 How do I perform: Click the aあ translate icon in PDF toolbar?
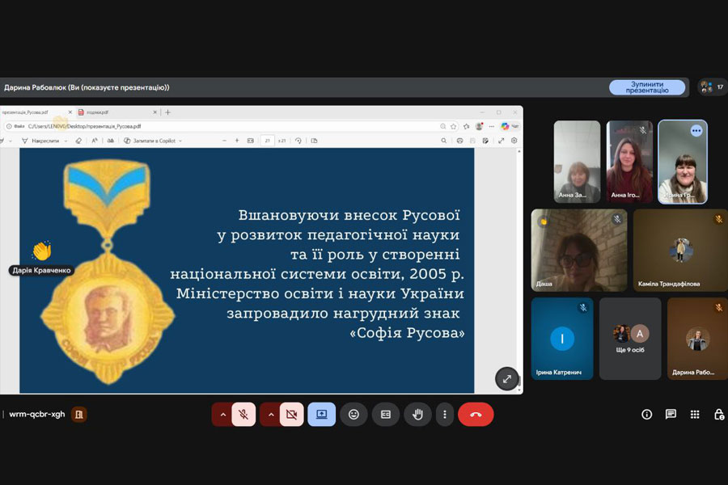[111, 141]
